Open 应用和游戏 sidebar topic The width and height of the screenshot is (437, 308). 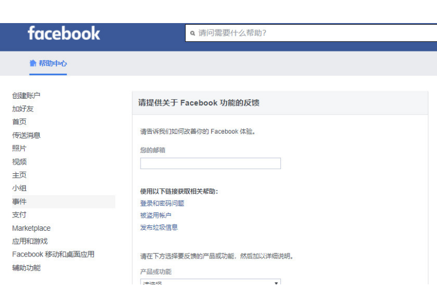pos(30,241)
